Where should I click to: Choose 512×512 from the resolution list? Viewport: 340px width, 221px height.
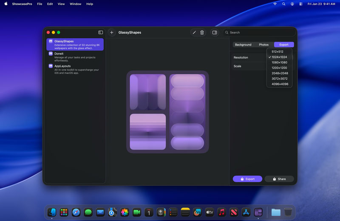coord(278,52)
